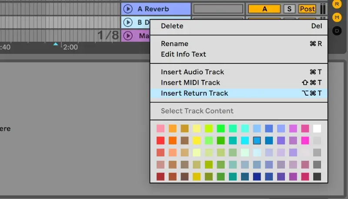Click the Master track play button
Screen dimensions: 348x199
click(127, 36)
